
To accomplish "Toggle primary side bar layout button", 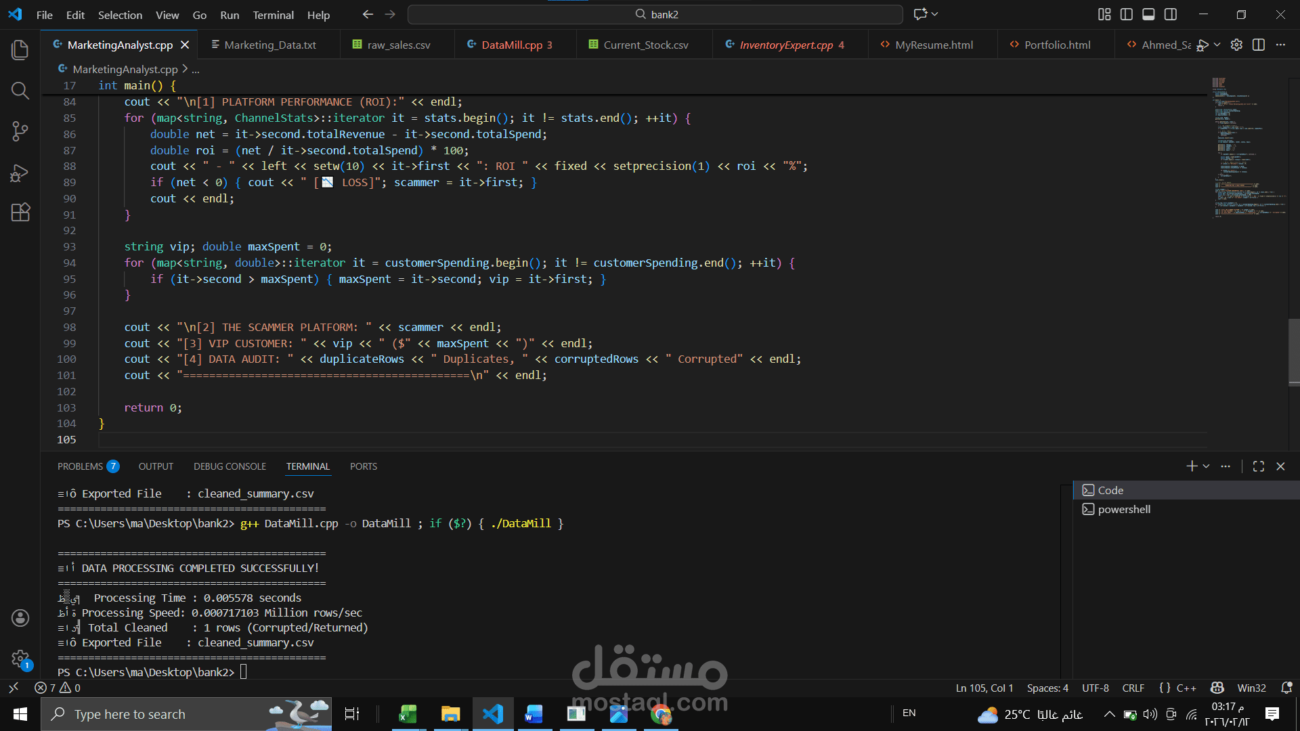I will (x=1127, y=14).
